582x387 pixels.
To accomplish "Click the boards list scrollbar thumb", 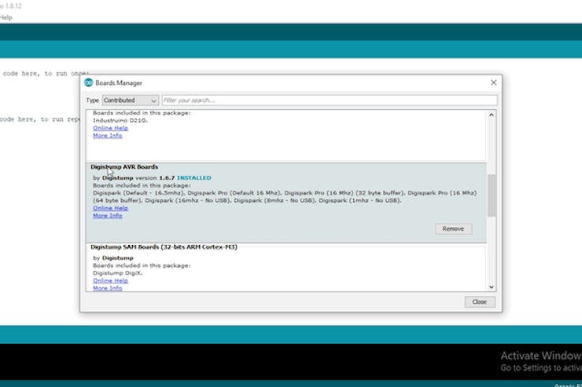I will point(492,195).
